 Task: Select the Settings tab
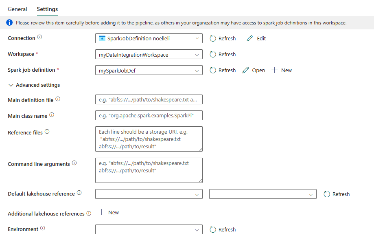click(47, 9)
